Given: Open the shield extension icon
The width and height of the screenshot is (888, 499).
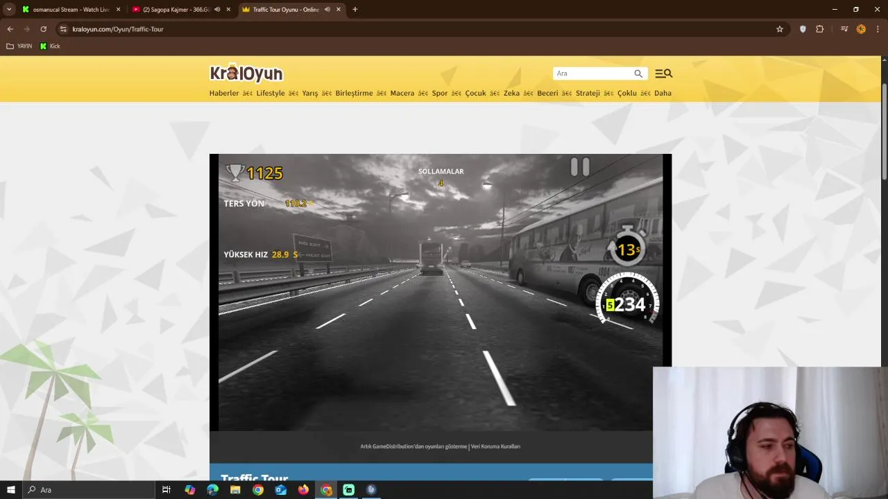Looking at the screenshot, I should [x=803, y=29].
